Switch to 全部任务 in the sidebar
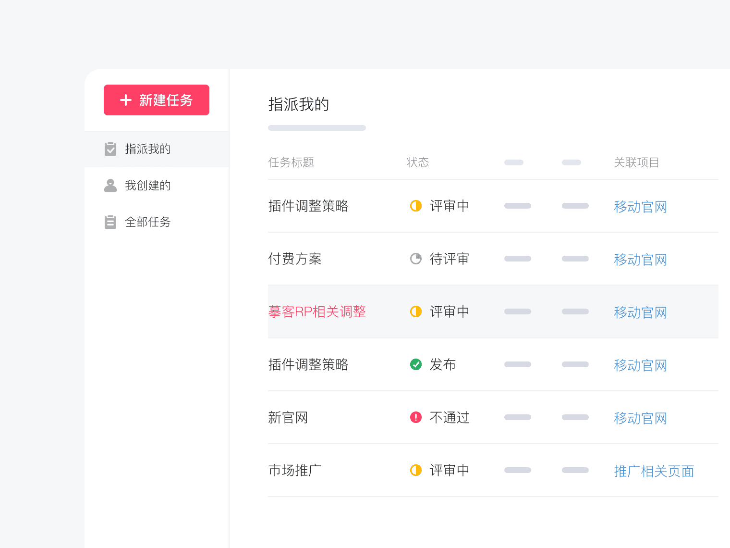The height and width of the screenshot is (548, 730). click(148, 222)
